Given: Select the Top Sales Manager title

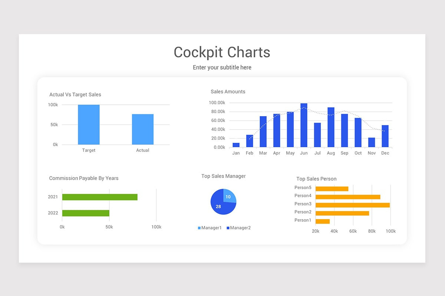Looking at the screenshot, I should 223,176.
